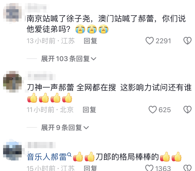Tap the comment text 刀郎的格局棒棒的
The height and width of the screenshot is (171, 195).
click(127, 157)
